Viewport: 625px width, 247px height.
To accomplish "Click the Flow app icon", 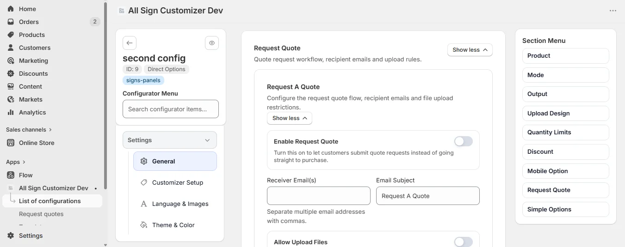I will click(11, 175).
